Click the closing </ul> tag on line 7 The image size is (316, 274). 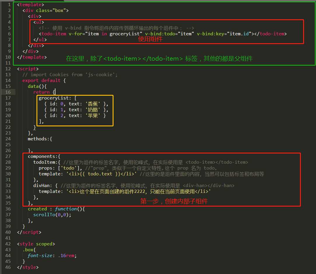tap(40, 40)
